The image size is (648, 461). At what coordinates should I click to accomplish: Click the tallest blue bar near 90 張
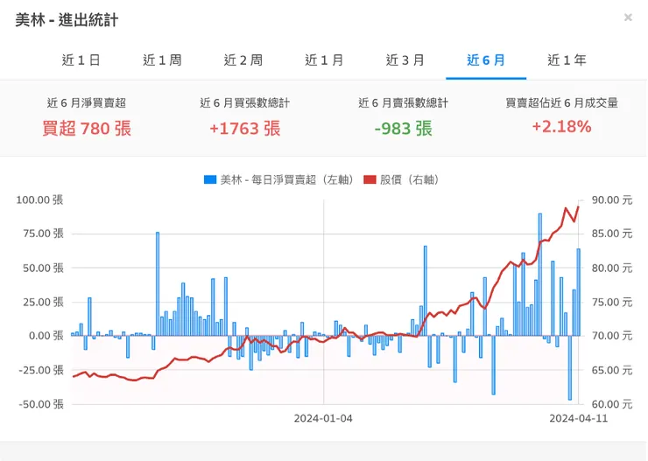(539, 275)
